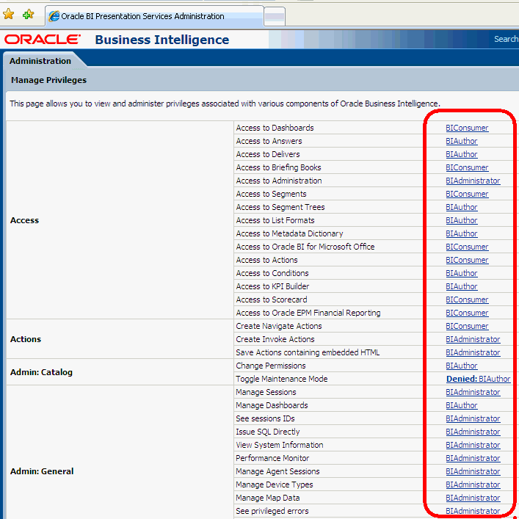Open BIConsumer link for Access to Actions
Viewport: 519px width, 519px height.
(467, 260)
